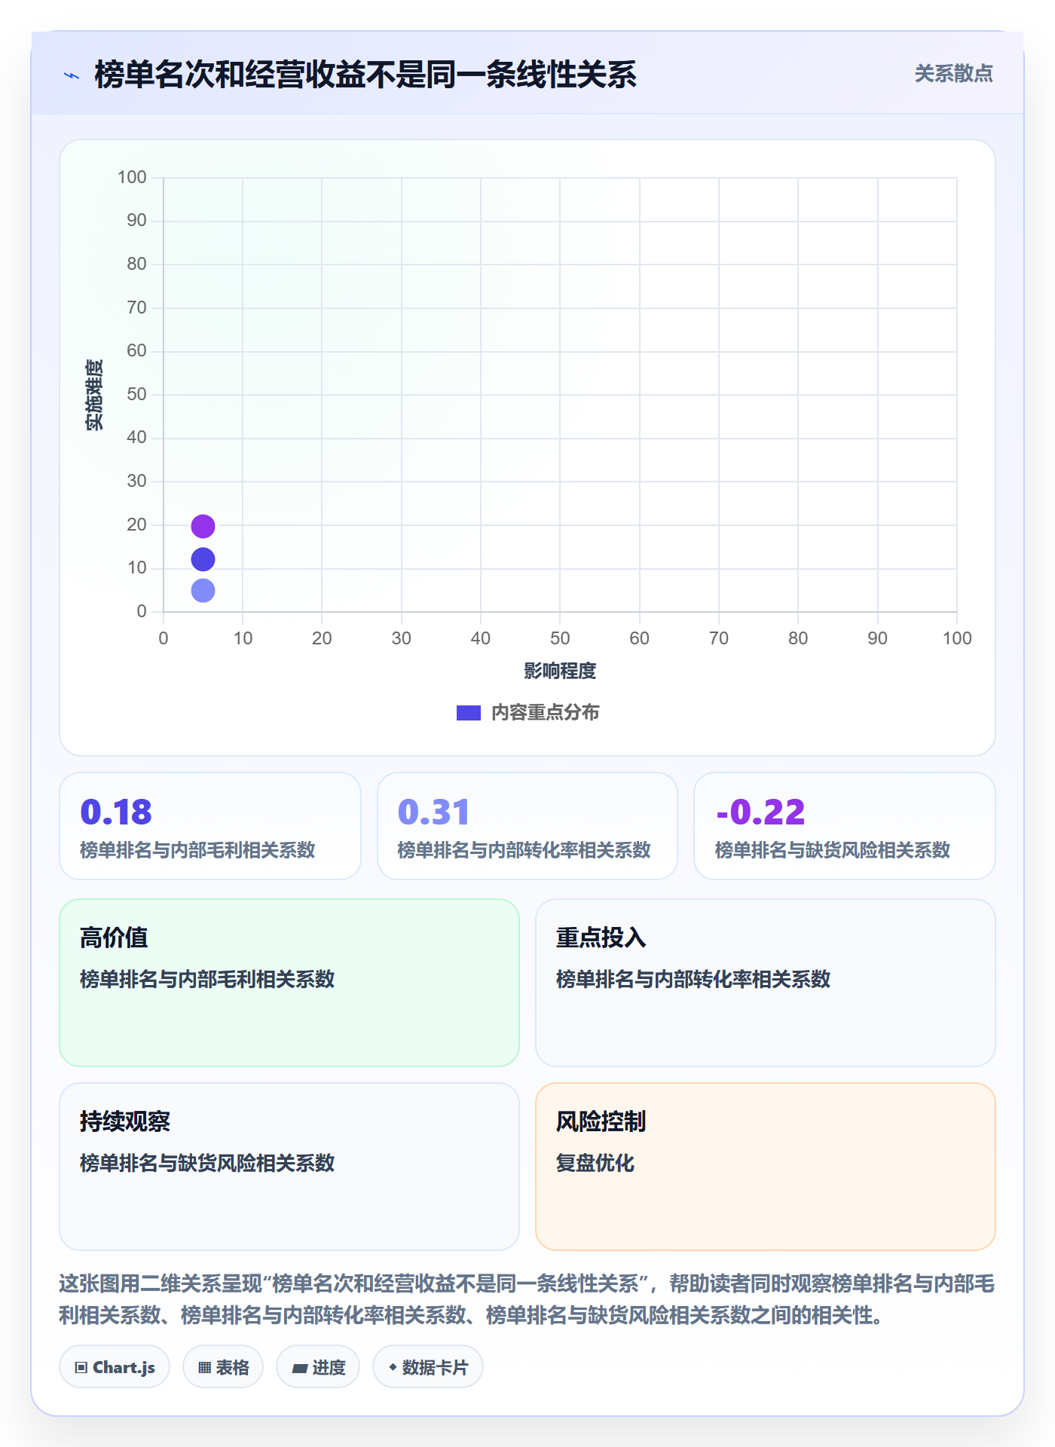The image size is (1055, 1447).
Task: Open the 高价值 quadrant card
Action: [x=289, y=982]
